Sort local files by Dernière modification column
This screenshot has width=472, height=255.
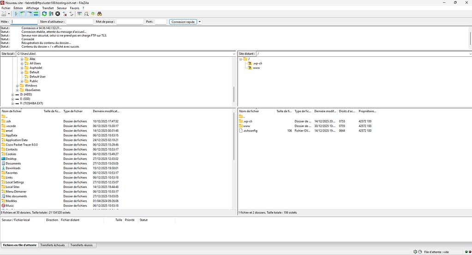tap(106, 111)
